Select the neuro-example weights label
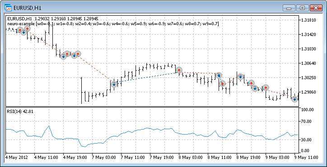 pyautogui.click(x=113, y=24)
